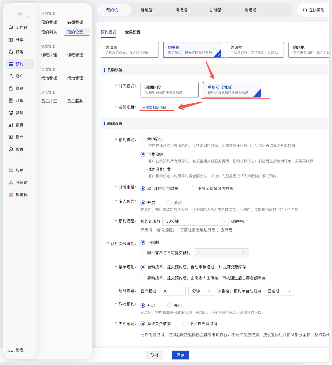Select the 周期时段 time mode card
This screenshot has width=332, height=365.
coord(170,90)
